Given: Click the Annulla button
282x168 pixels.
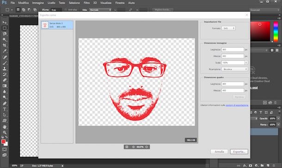Looking at the screenshot, I should tap(219, 152).
